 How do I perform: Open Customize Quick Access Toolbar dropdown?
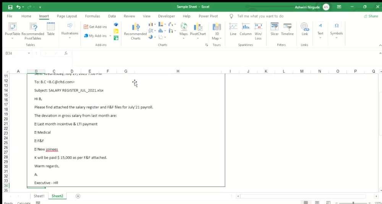pos(40,7)
